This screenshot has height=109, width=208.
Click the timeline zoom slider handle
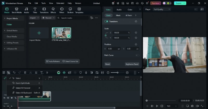point(118,73)
